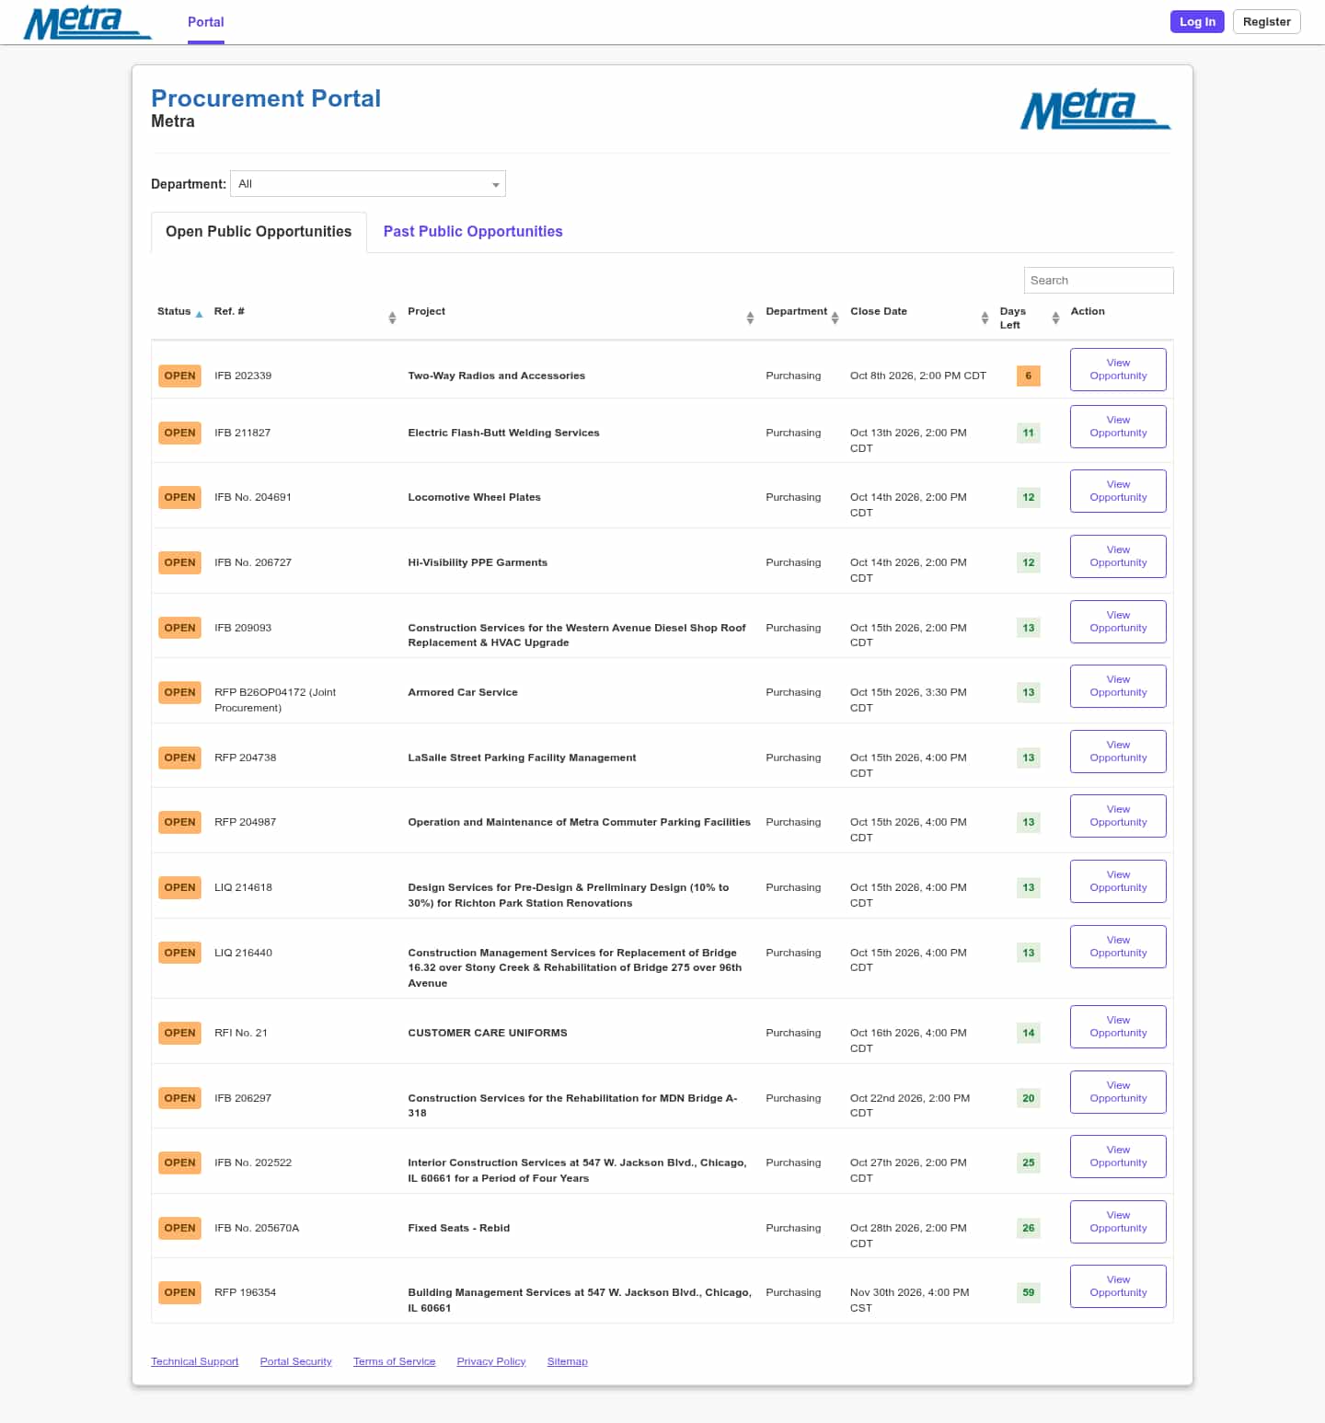
Task: Sort table by Project column arrows
Action: coord(750,318)
